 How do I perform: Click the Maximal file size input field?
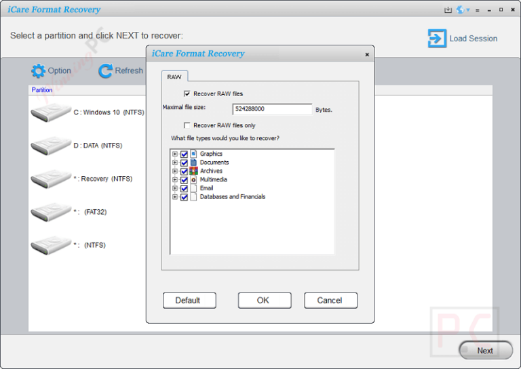tap(272, 109)
